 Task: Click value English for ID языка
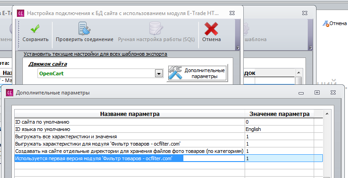click(x=279, y=129)
